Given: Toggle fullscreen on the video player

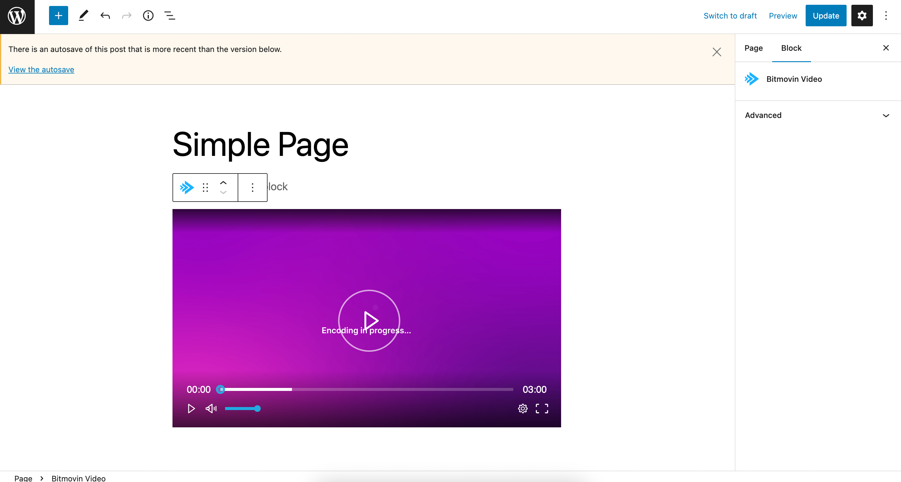Looking at the screenshot, I should click(542, 408).
